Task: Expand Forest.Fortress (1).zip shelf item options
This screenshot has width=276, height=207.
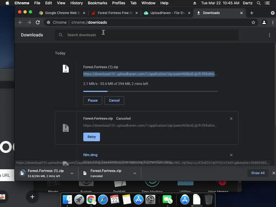Action: coord(72,173)
